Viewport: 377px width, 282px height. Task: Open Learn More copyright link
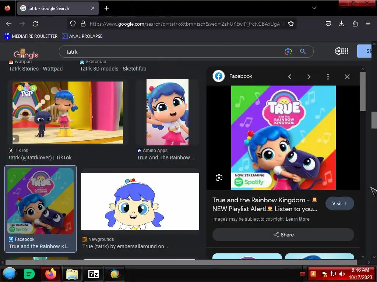[297, 219]
